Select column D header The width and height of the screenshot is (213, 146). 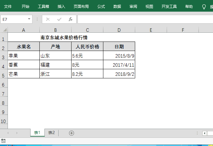tap(119, 30)
